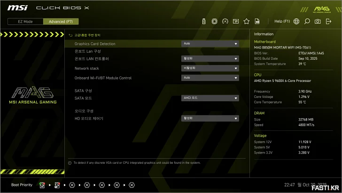Viewport: 342px width, 193px height.
Task: Open Network stack dropdown
Action: (x=210, y=68)
